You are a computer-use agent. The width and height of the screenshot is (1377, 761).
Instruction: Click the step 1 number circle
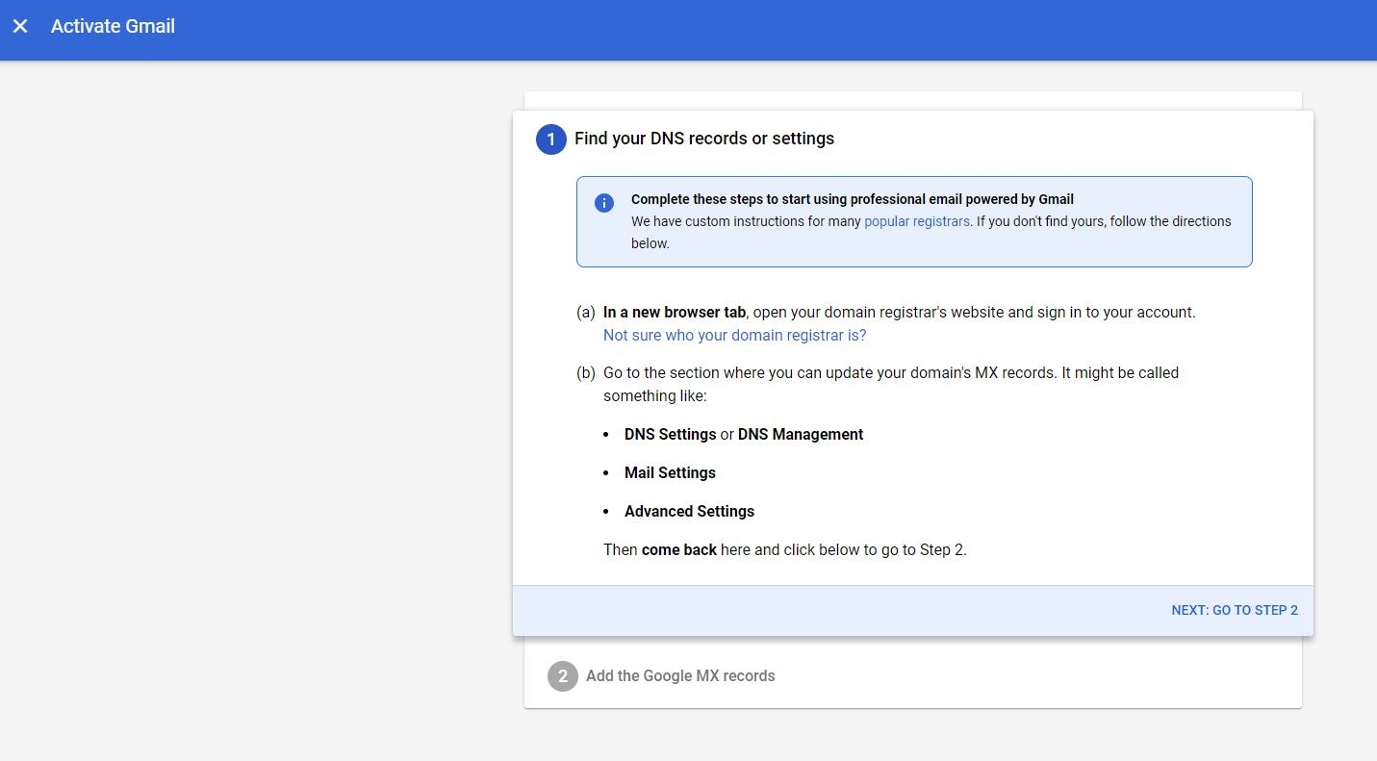point(550,140)
